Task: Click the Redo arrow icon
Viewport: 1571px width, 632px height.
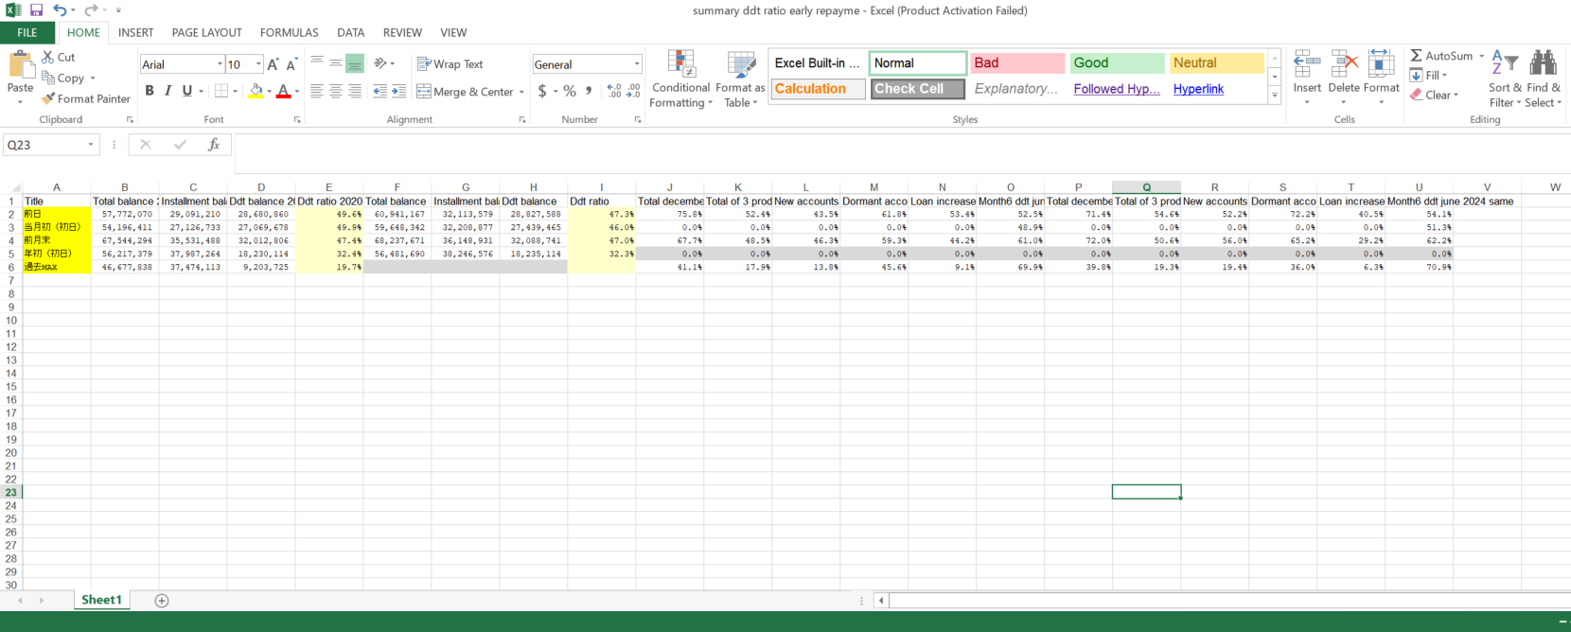Action: pos(91,10)
